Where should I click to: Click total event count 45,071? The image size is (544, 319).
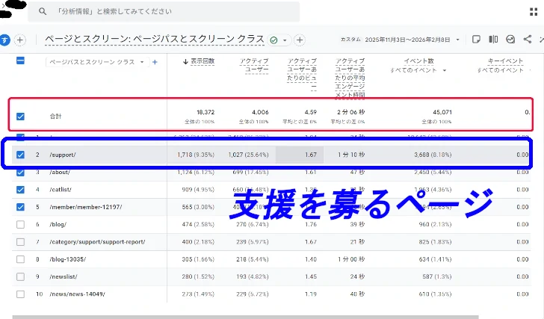pyautogui.click(x=442, y=112)
